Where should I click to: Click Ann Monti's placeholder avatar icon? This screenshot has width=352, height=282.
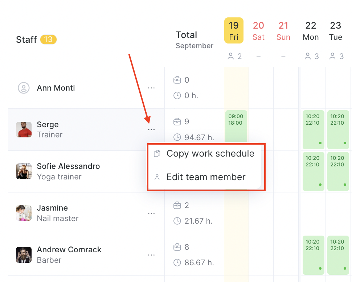[x=24, y=88]
